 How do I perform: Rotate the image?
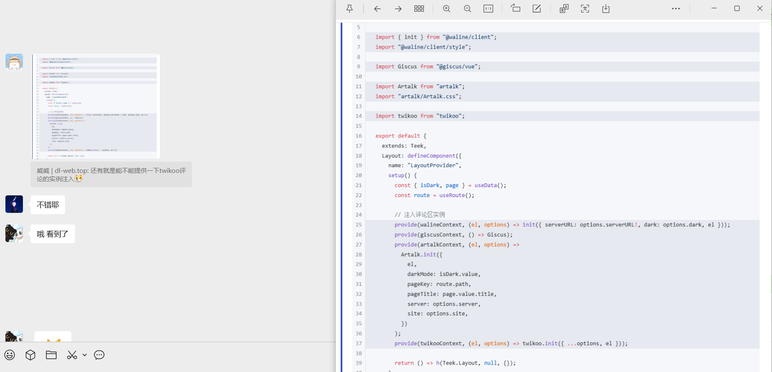(516, 9)
